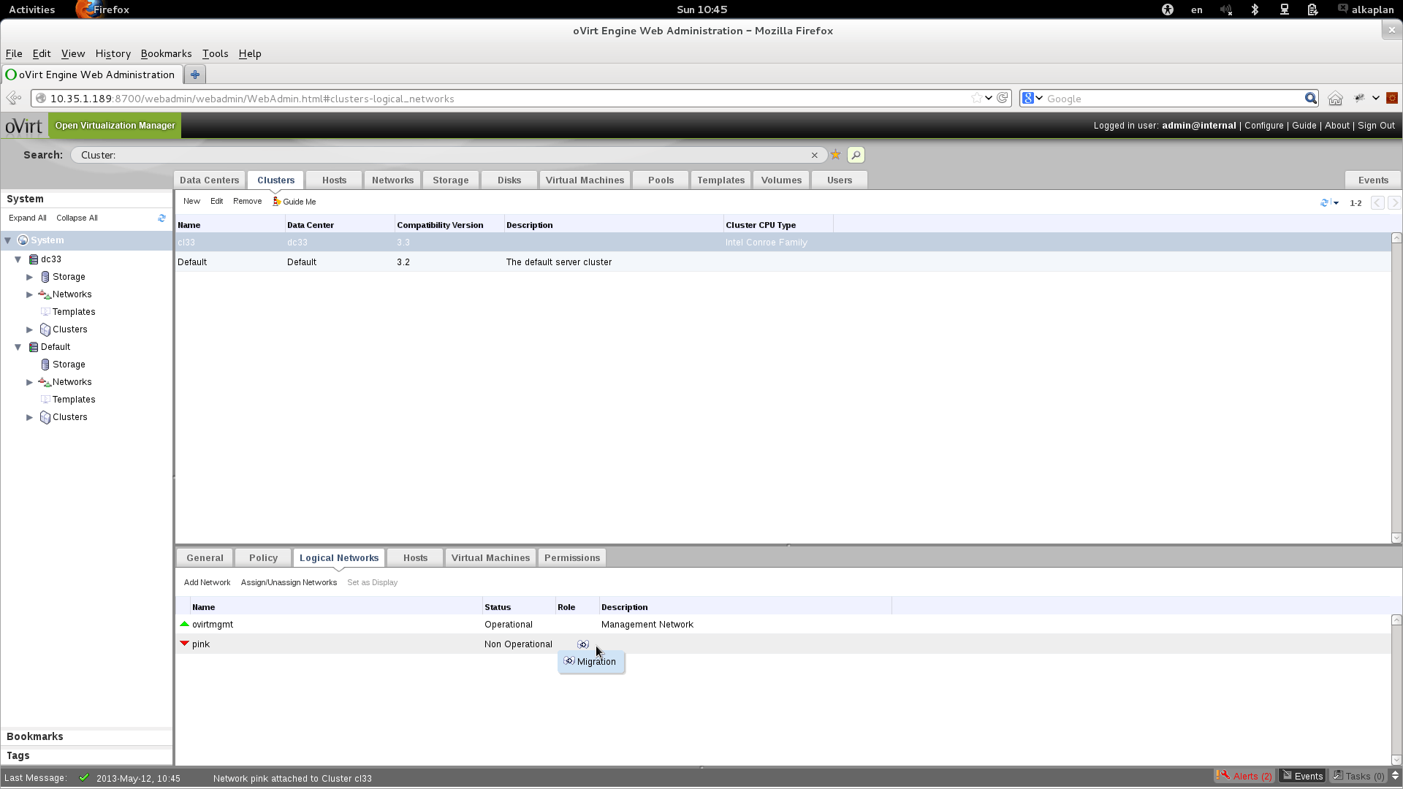Click the refresh icon above cluster table
The image size is (1403, 789).
1324,202
